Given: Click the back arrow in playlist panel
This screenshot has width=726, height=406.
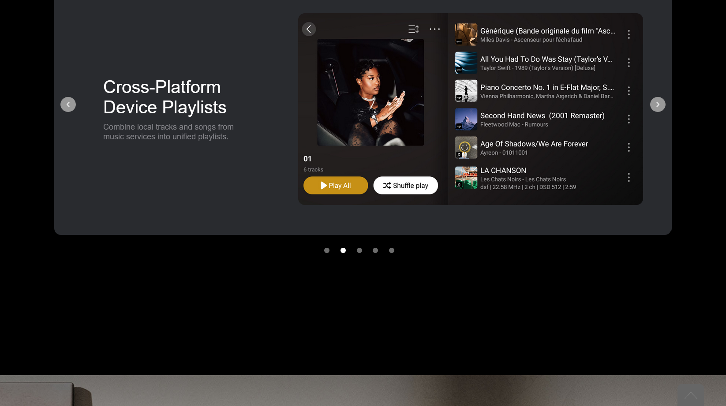Looking at the screenshot, I should pos(309,29).
